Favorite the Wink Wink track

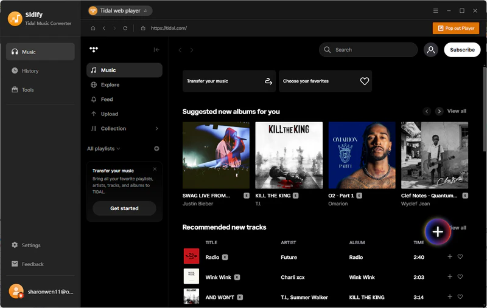pos(460,276)
